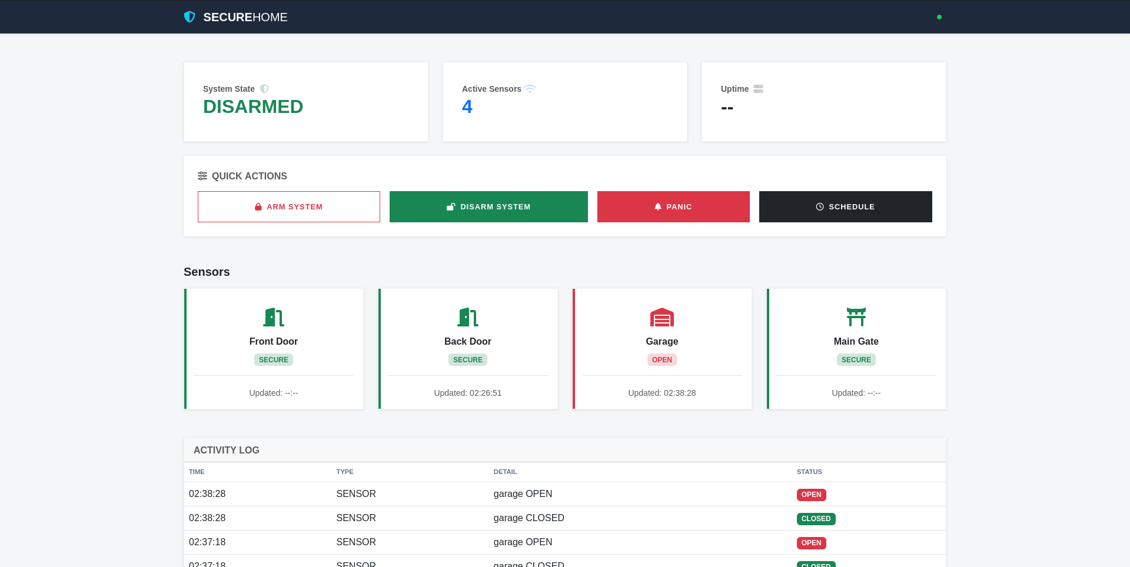Viewport: 1130px width, 567px height.
Task: Click the Main Gate sensor icon
Action: [x=856, y=316]
